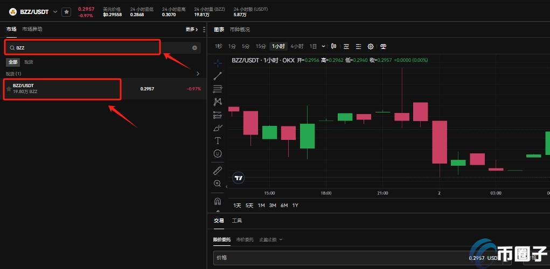Select the ruler measure tool
550x269 pixels.
[x=218, y=171]
